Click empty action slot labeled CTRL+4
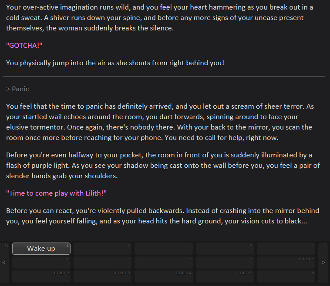The width and height of the screenshot is (330, 286). coord(164,276)
